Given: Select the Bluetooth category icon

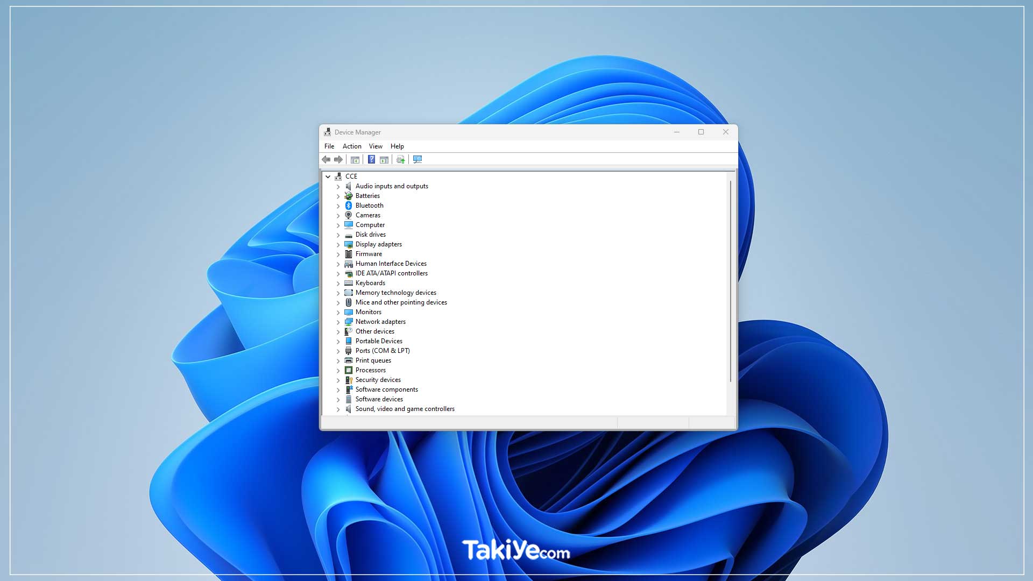Looking at the screenshot, I should 349,206.
